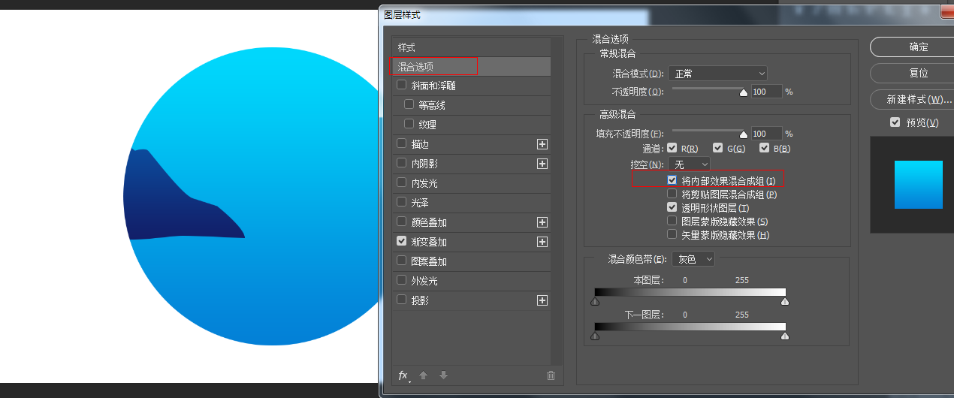Screen dimensions: 954x398
Task: Enable 外发光 checkbox
Action: pos(402,280)
